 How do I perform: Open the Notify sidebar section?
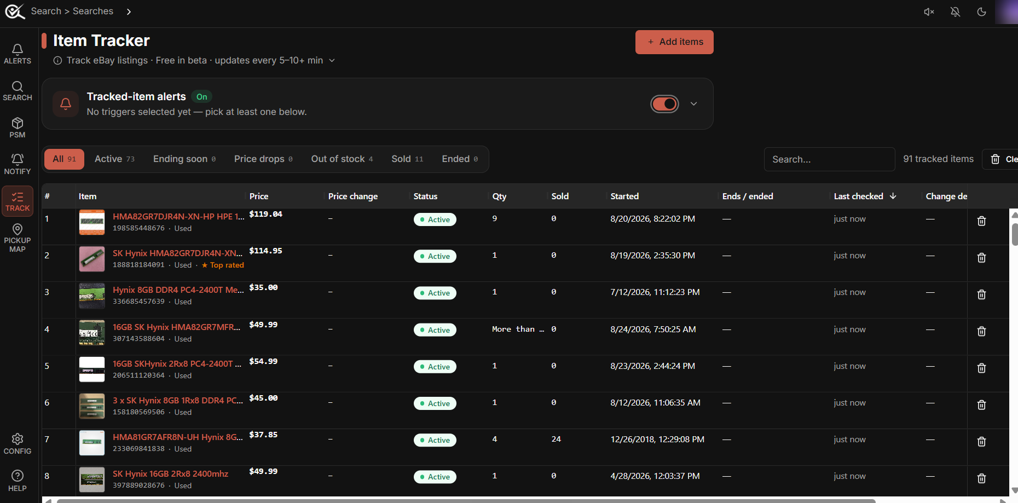(x=18, y=164)
